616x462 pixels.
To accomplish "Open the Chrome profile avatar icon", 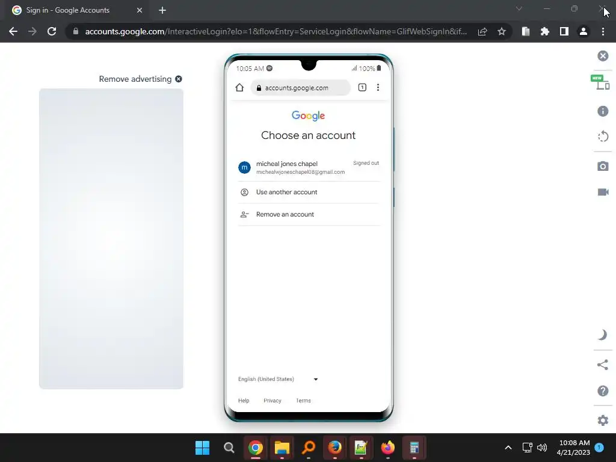I will click(x=584, y=31).
